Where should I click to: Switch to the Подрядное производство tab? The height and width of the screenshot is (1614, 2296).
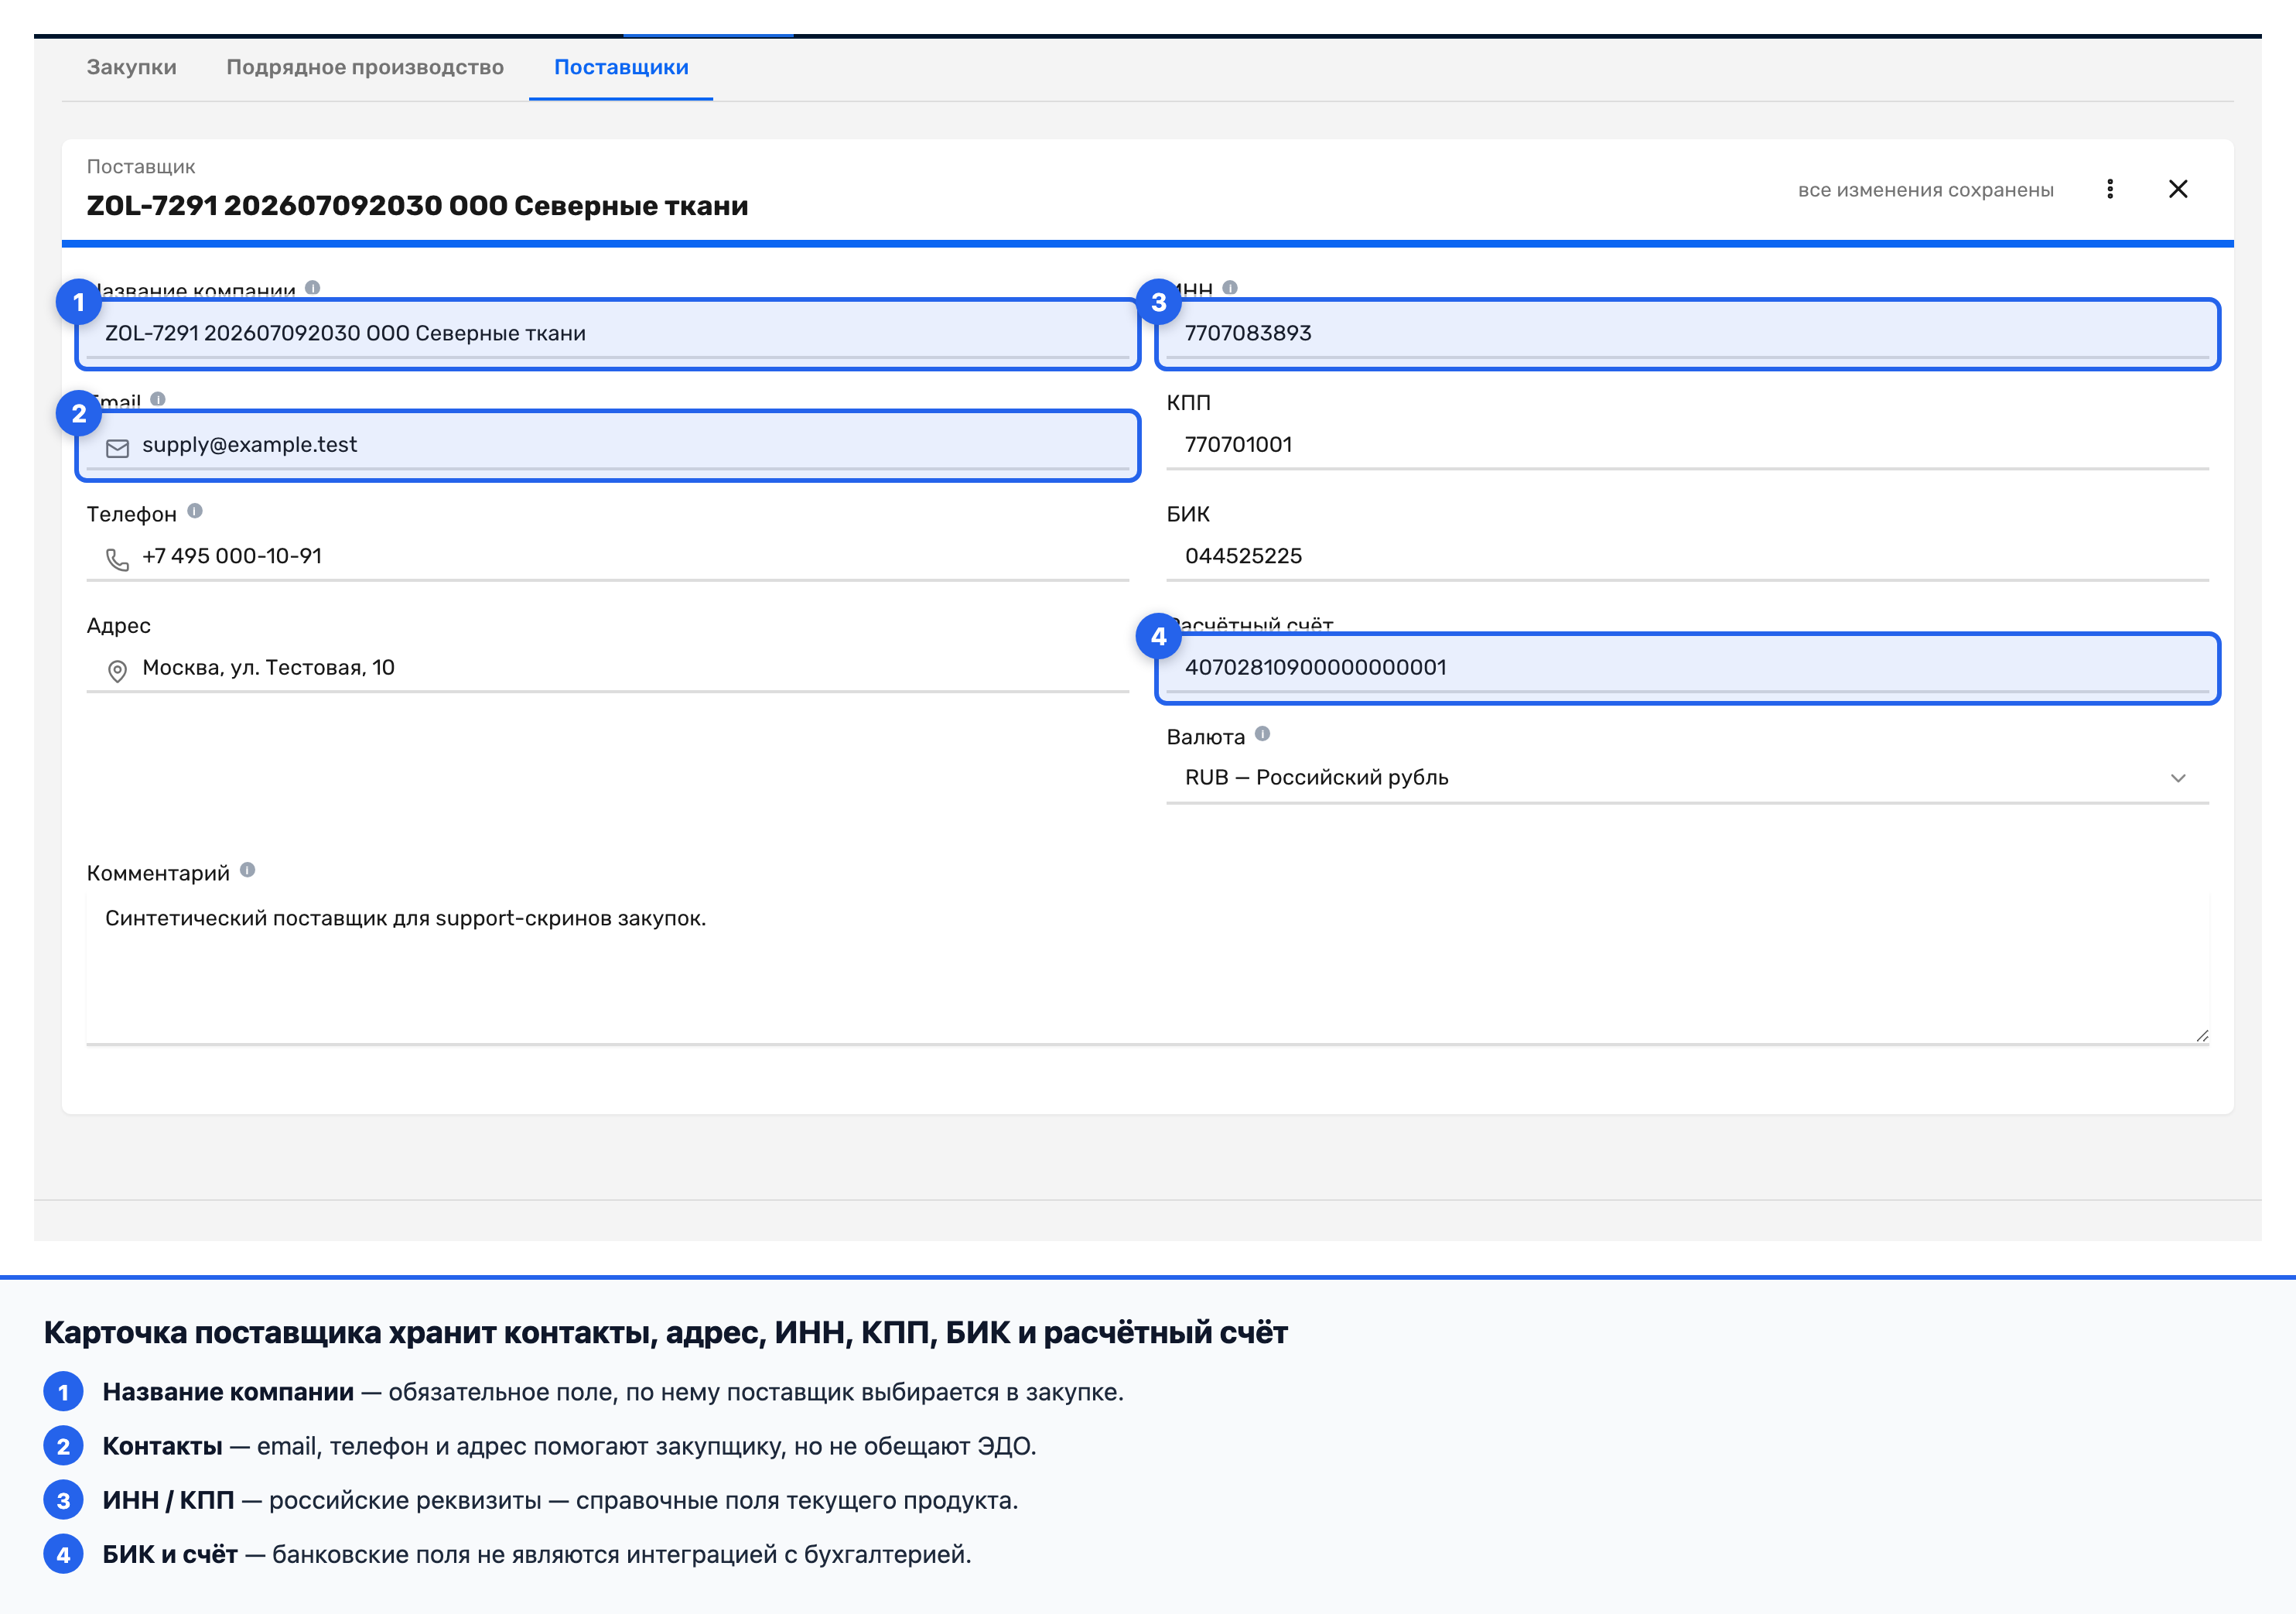point(365,67)
